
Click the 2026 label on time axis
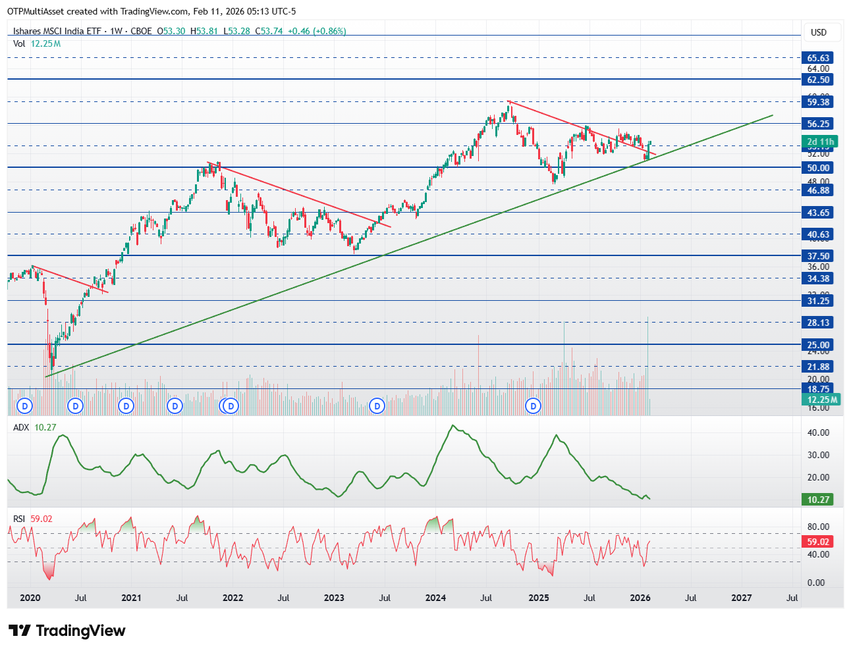[640, 598]
